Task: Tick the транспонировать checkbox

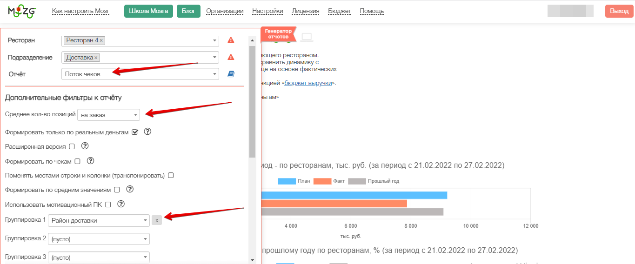Action: [x=171, y=175]
